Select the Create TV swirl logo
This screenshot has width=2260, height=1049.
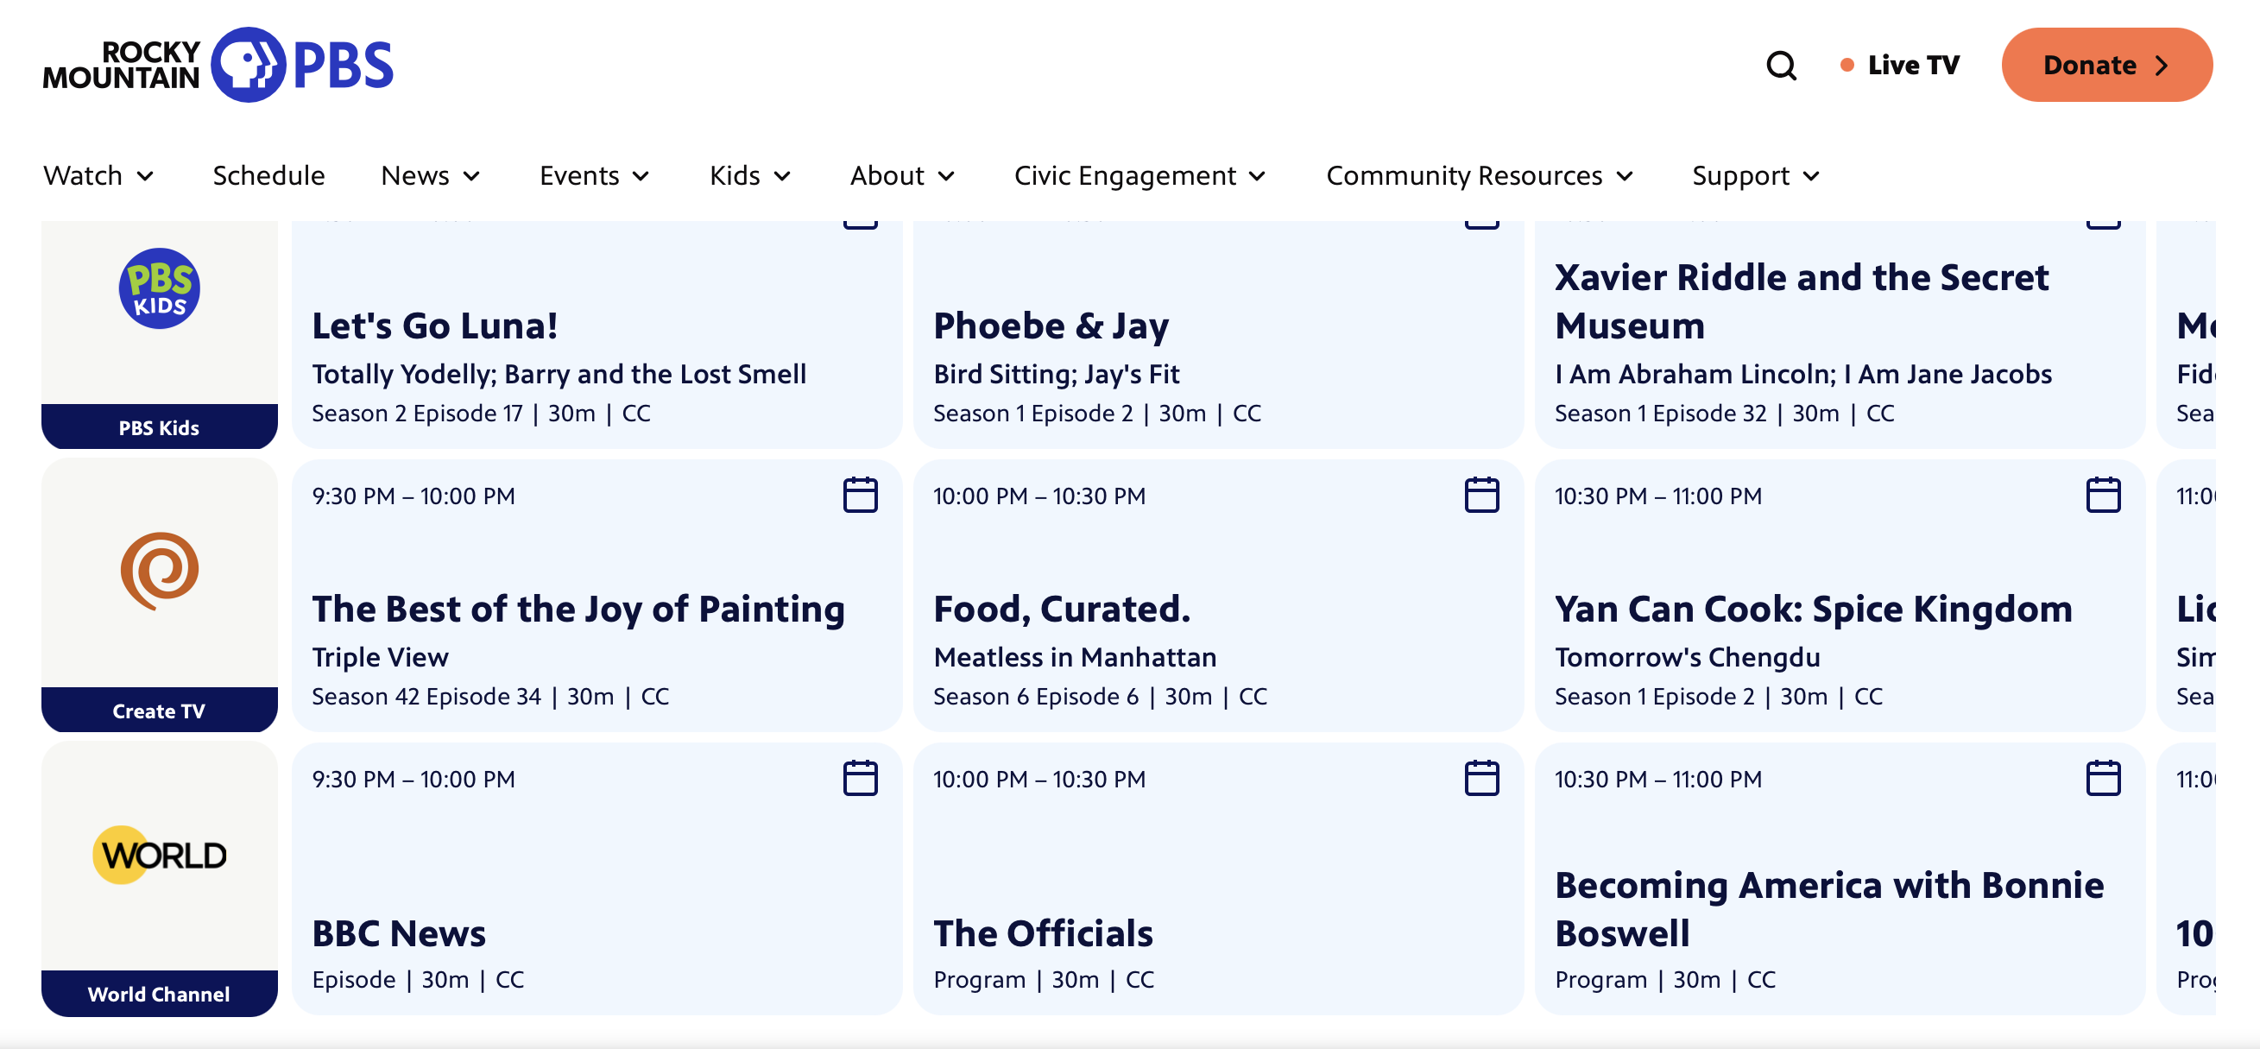tap(160, 571)
